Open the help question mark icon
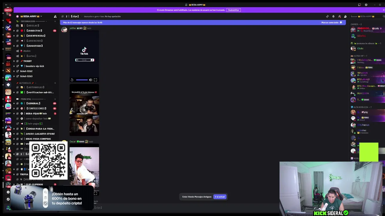Image resolution: width=385 pixels, height=216 pixels. (366, 5)
